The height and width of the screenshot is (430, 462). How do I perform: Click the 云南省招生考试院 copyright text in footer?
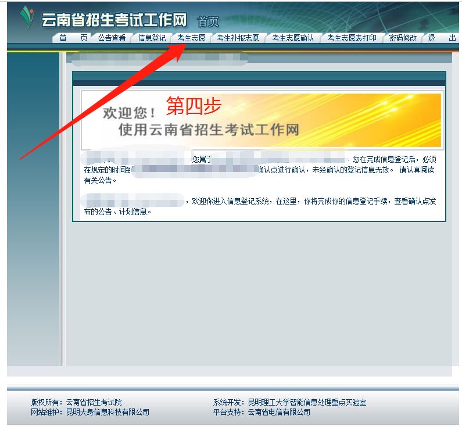click(94, 402)
